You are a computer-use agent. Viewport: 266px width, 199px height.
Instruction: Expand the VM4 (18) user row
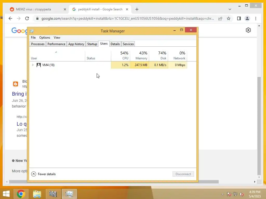click(x=33, y=65)
